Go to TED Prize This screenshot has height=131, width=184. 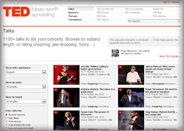102,16
